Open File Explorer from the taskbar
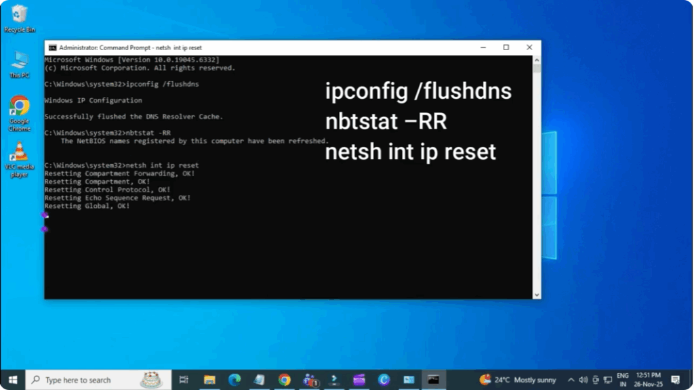This screenshot has height=390, width=694. coord(211,380)
